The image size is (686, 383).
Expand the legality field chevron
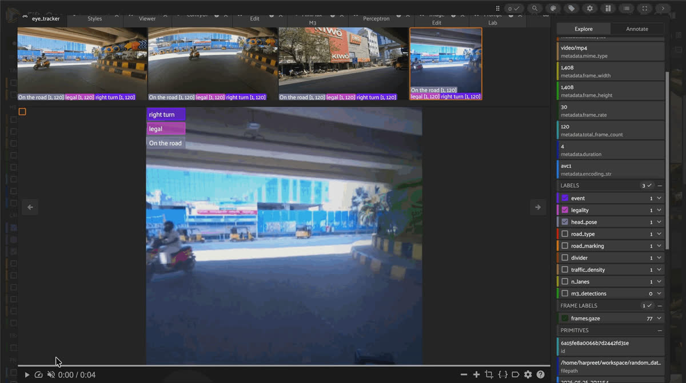click(660, 210)
